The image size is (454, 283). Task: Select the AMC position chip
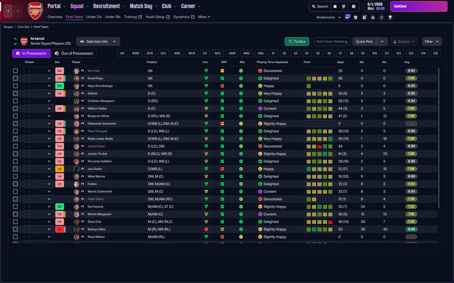tap(247, 53)
